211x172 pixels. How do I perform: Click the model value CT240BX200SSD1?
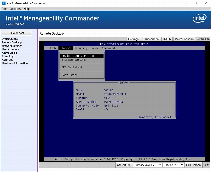(115, 94)
